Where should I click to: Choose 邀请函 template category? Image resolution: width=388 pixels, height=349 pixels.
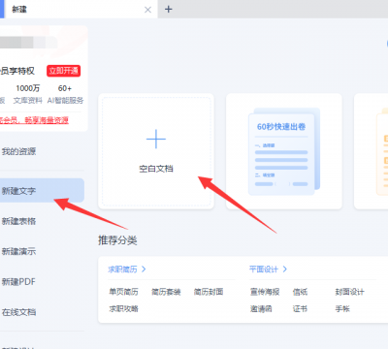pos(261,309)
